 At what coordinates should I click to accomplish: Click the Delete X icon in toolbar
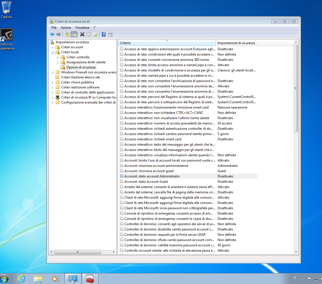(x=82, y=34)
